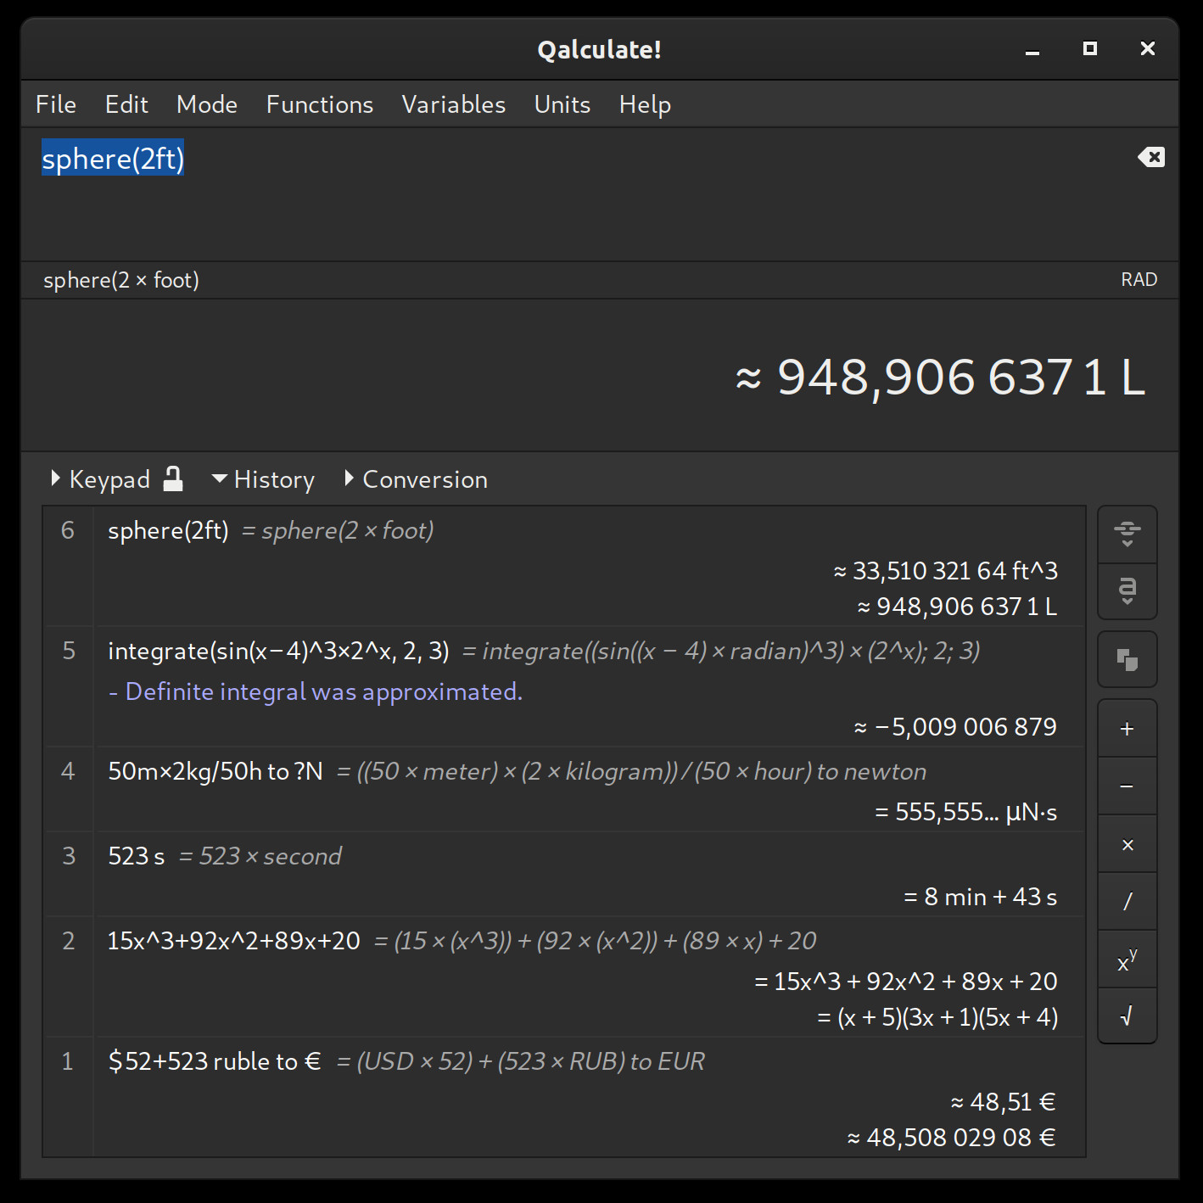Select history result = 15x^3 + 92x^2 + 89x + 20
Viewport: 1203px width, 1203px height.
pyautogui.click(x=906, y=982)
